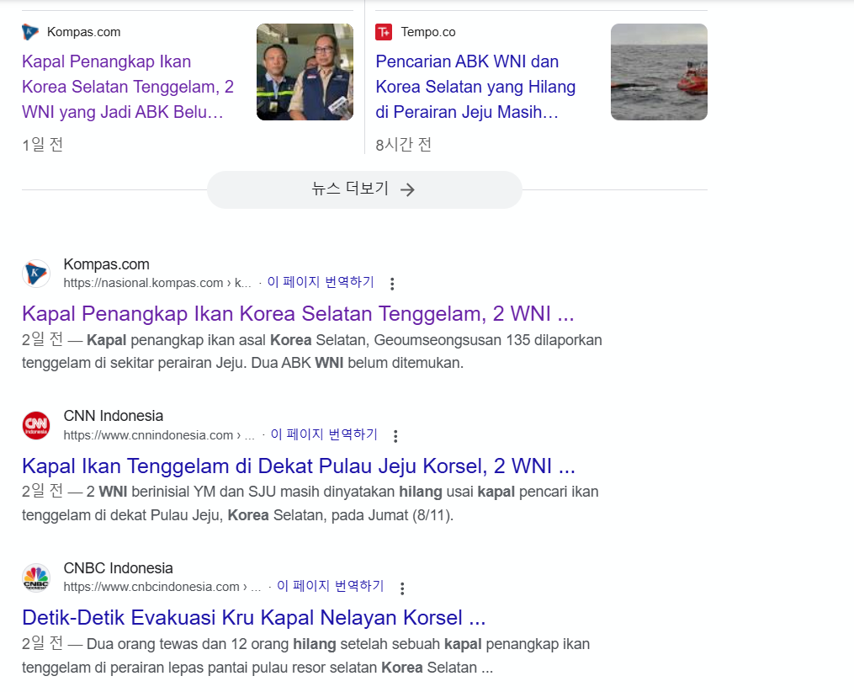This screenshot has width=854, height=692.
Task: Click the 뉴스 더보기 more news button
Action: pos(363,189)
